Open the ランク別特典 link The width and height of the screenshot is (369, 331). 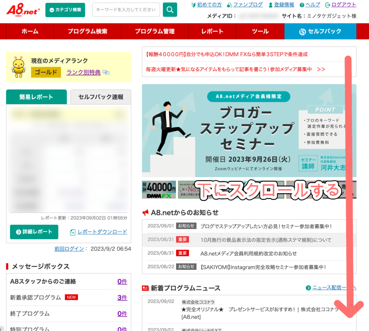click(x=84, y=72)
